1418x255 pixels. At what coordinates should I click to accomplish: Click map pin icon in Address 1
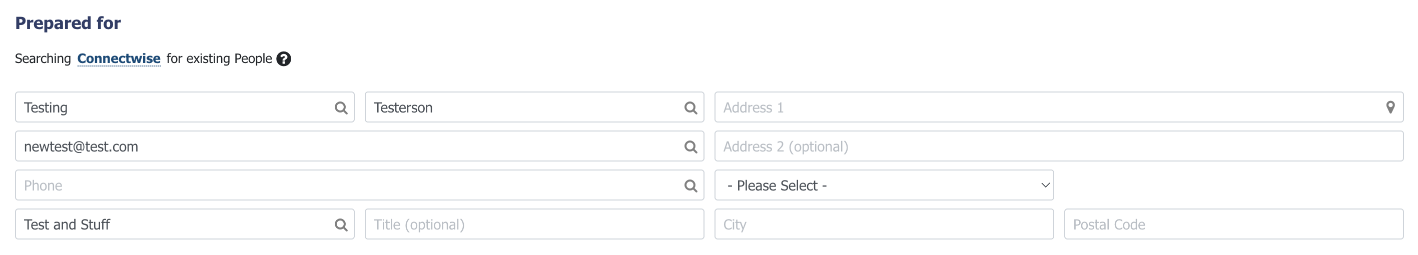coord(1390,107)
